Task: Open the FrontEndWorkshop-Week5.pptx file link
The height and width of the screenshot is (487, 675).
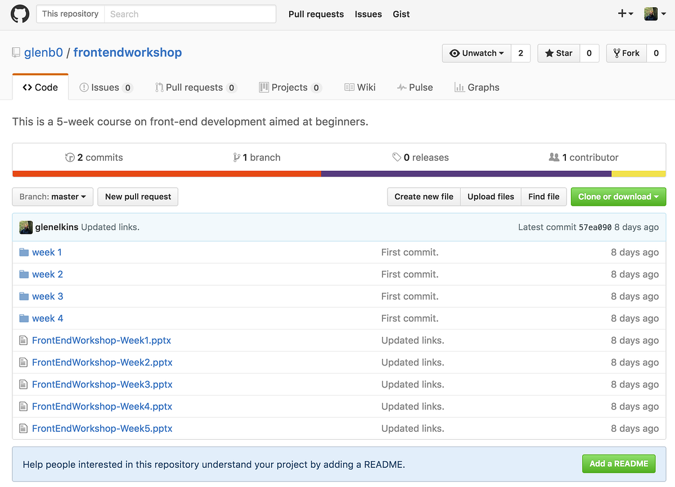Action: click(102, 429)
